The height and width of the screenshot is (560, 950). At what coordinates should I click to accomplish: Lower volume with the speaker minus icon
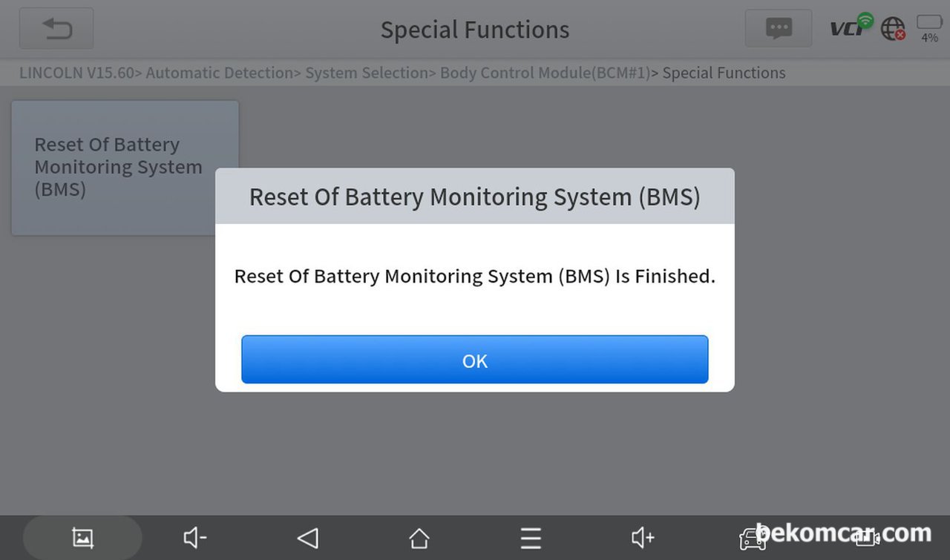click(195, 538)
